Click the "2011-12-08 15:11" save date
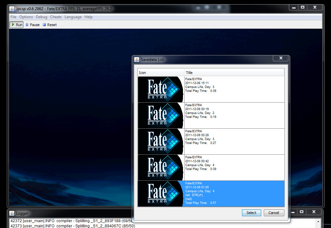 point(197,83)
